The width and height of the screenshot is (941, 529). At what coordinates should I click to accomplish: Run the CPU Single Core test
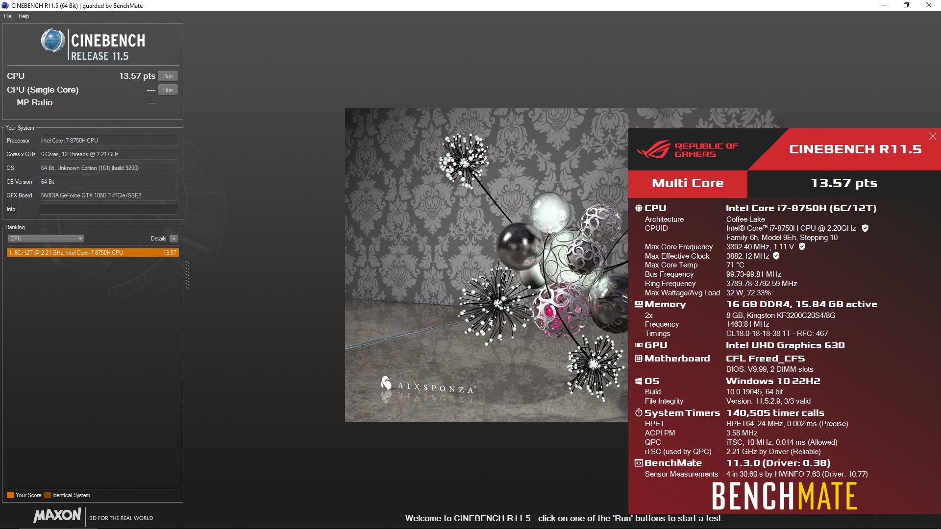tap(168, 90)
